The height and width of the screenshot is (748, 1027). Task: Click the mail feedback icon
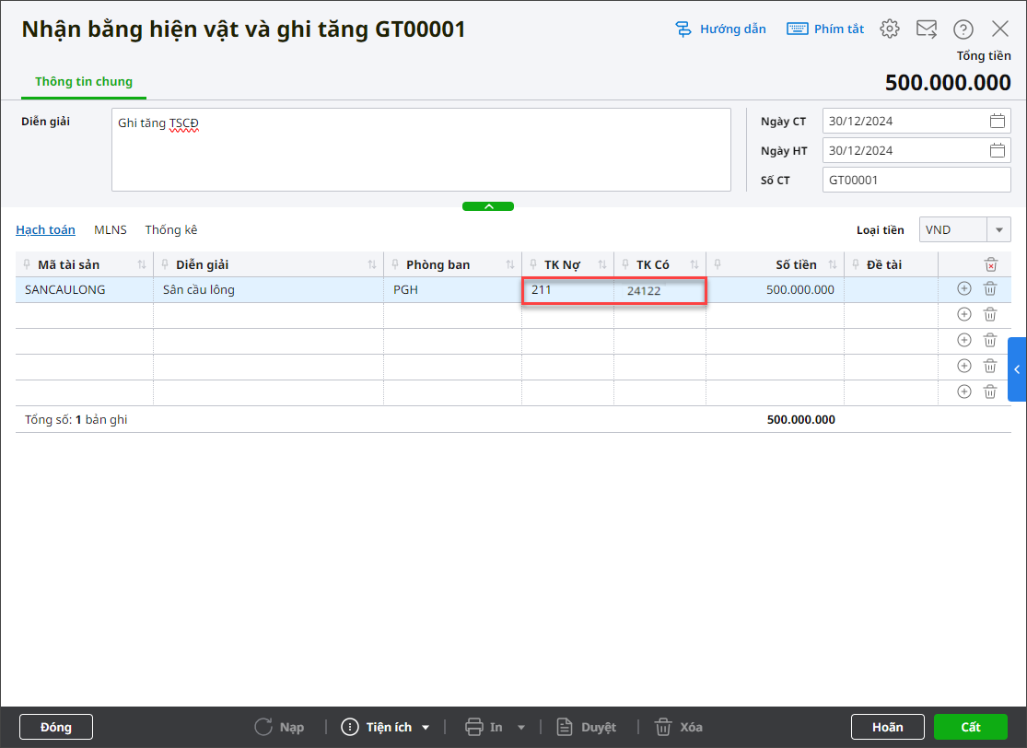click(926, 29)
